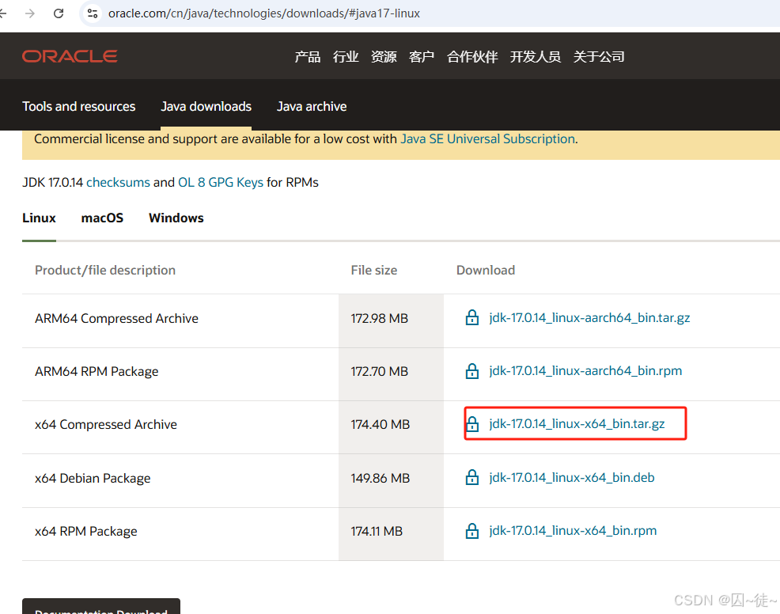This screenshot has height=614, width=780.
Task: Click x64 Debian Package description
Action: pyautogui.click(x=93, y=478)
